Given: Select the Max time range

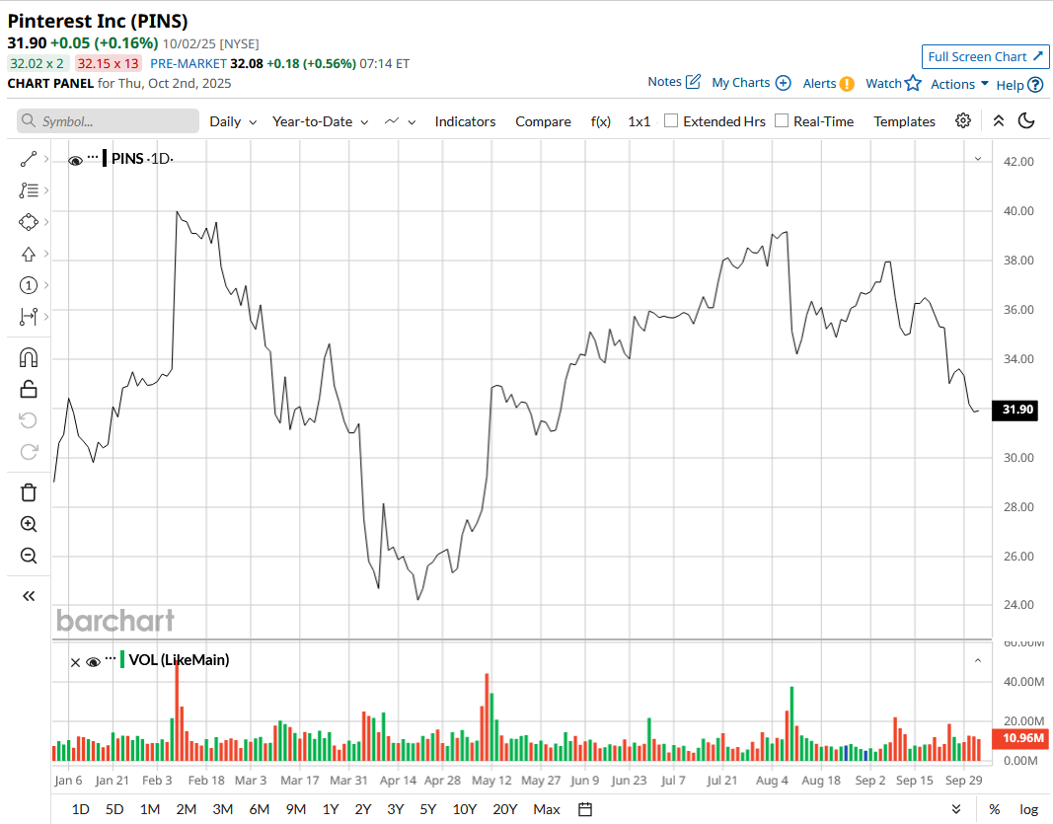Looking at the screenshot, I should tap(547, 809).
